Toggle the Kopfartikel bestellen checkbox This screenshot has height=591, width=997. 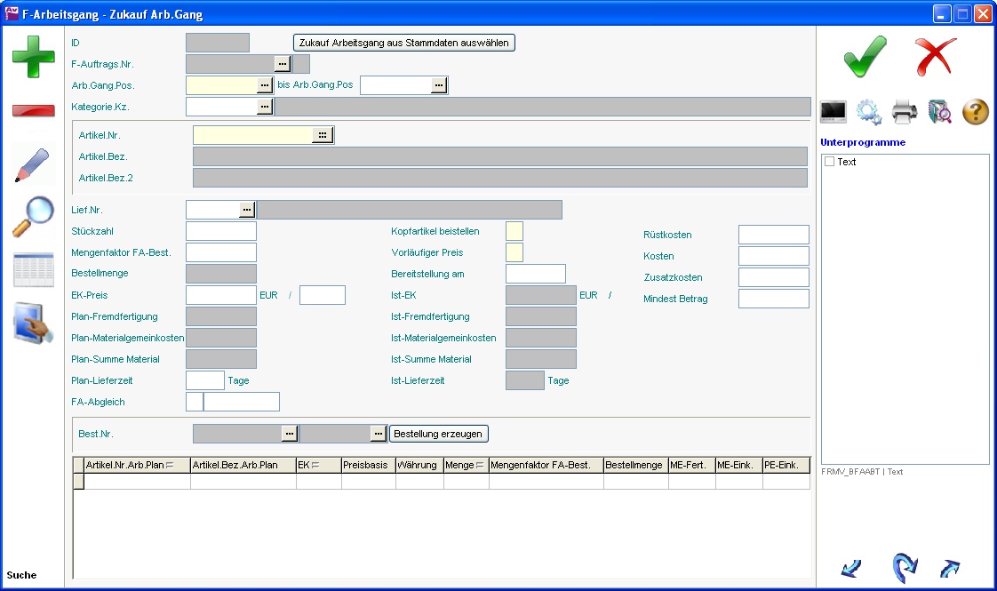point(514,231)
